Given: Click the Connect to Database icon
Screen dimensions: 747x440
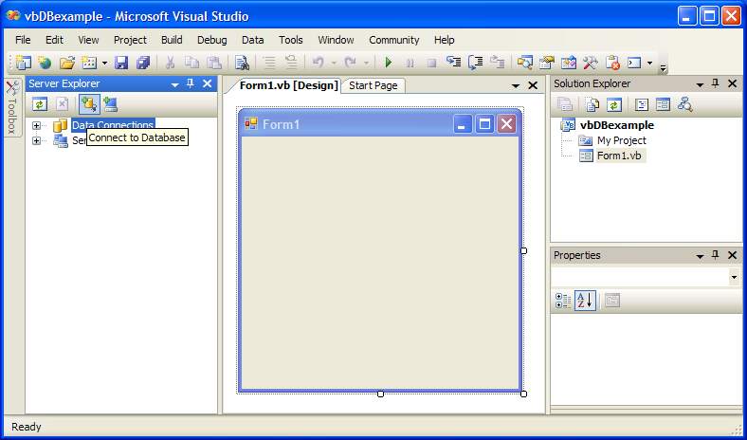Looking at the screenshot, I should pyautogui.click(x=89, y=104).
